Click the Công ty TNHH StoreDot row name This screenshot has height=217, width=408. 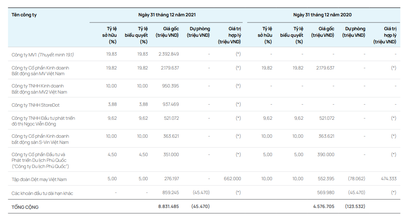point(36,105)
